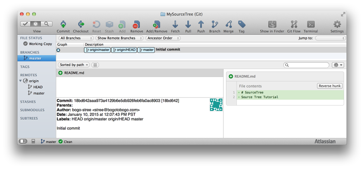Open the Sorted by path dropdown
This screenshot has height=169, width=364.
[74, 65]
